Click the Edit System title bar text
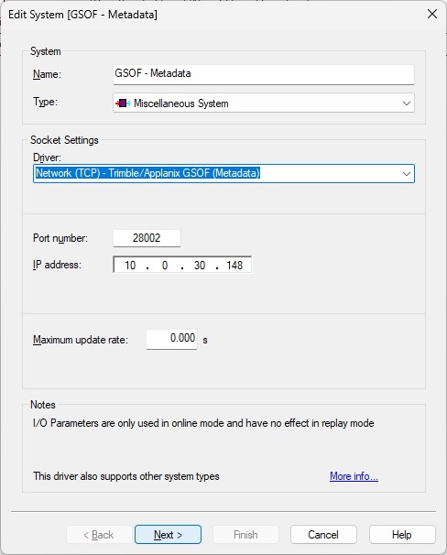This screenshot has height=555, width=447. pyautogui.click(x=82, y=15)
